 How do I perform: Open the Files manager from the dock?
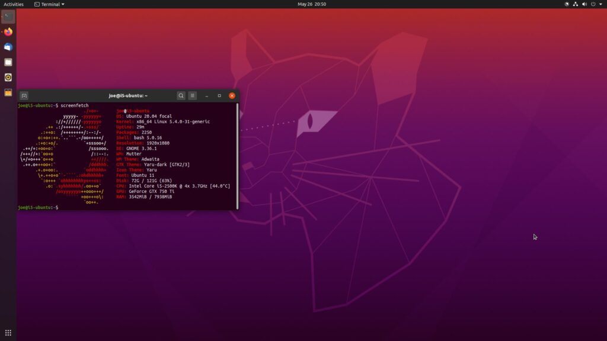pyautogui.click(x=8, y=62)
